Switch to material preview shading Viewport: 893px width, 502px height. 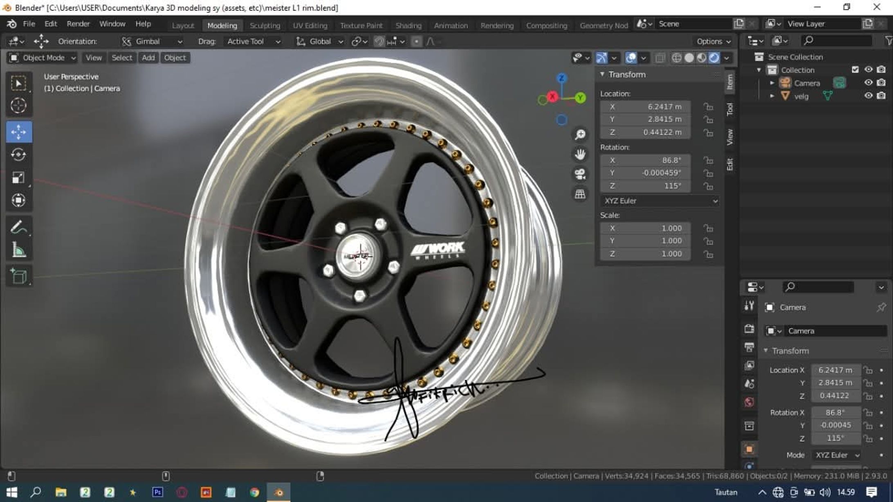coord(702,58)
